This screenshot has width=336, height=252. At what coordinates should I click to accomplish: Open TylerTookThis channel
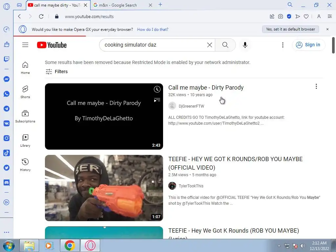pyautogui.click(x=191, y=186)
